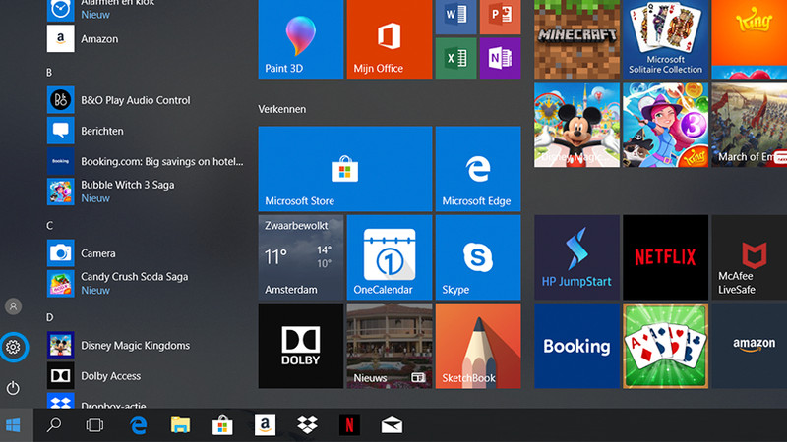Click the letter B section header
787x442 pixels.
[x=49, y=73]
